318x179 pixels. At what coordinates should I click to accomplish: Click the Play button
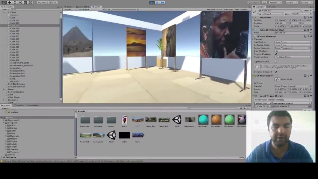tap(152, 3)
